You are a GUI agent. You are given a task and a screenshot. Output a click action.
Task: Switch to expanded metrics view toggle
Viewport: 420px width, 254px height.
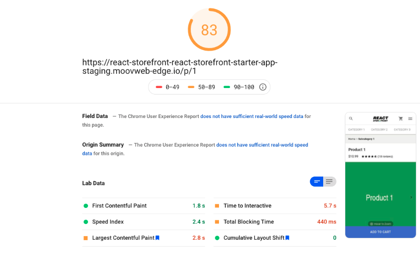point(330,182)
